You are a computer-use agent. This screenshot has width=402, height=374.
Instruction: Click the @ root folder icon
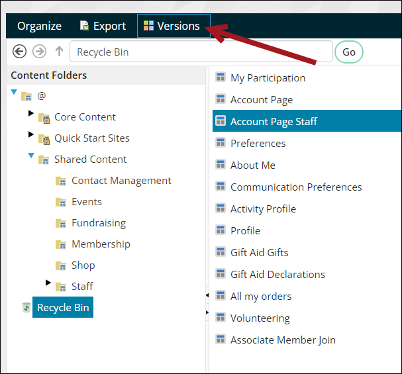coord(26,97)
